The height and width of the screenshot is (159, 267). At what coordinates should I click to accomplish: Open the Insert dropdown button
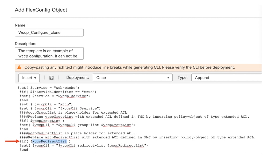coord(29,78)
